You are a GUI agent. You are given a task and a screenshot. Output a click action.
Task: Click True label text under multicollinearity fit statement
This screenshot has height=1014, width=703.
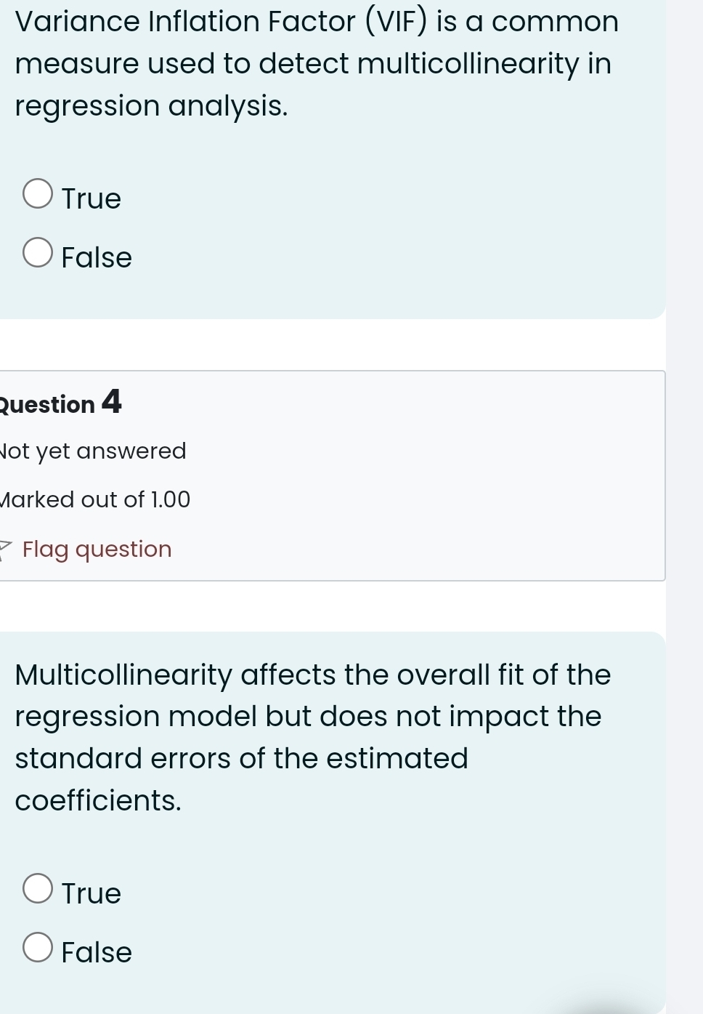pyautogui.click(x=92, y=893)
